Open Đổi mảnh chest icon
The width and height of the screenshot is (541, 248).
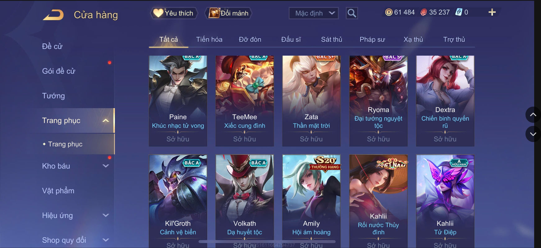point(214,13)
